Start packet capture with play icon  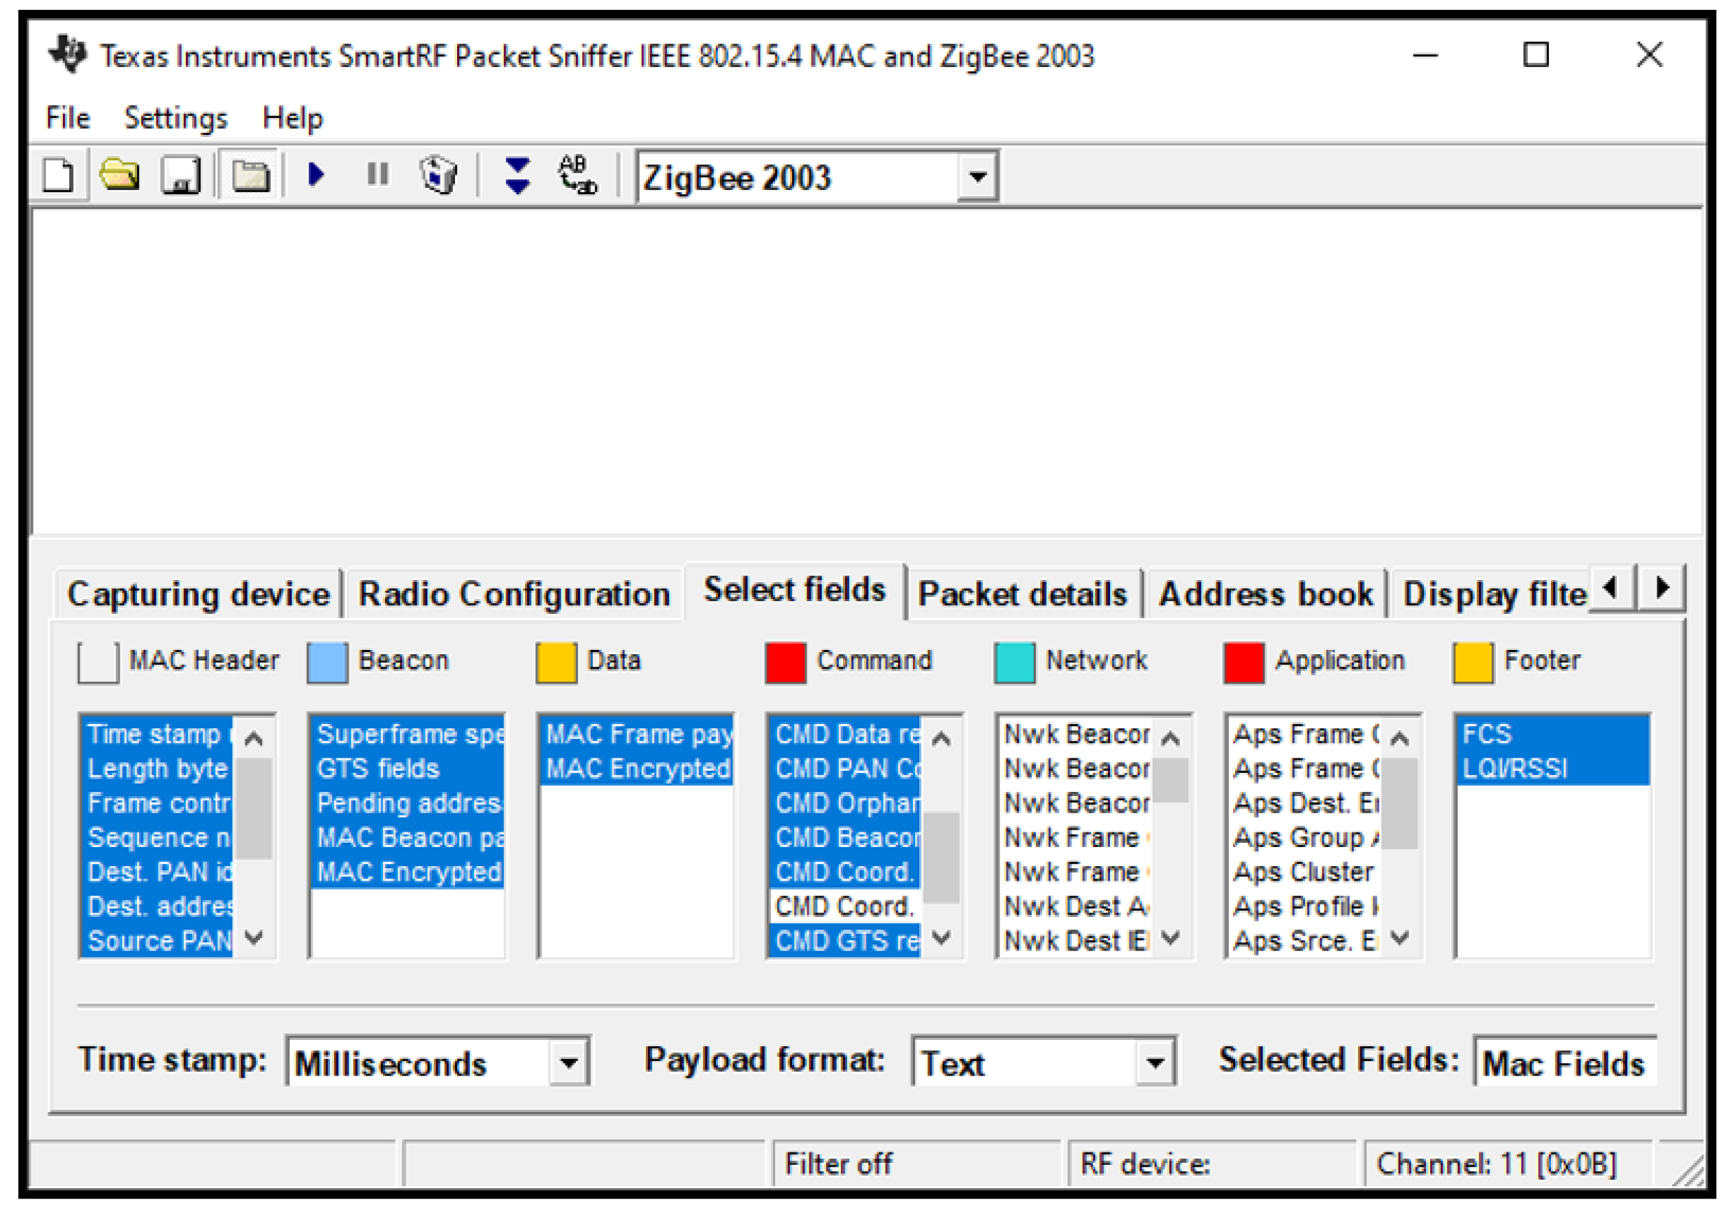click(316, 175)
